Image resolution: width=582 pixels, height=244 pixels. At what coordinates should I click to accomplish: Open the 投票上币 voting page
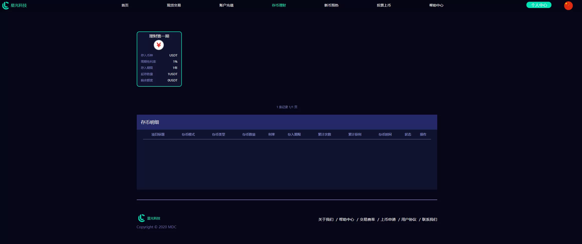click(x=384, y=5)
